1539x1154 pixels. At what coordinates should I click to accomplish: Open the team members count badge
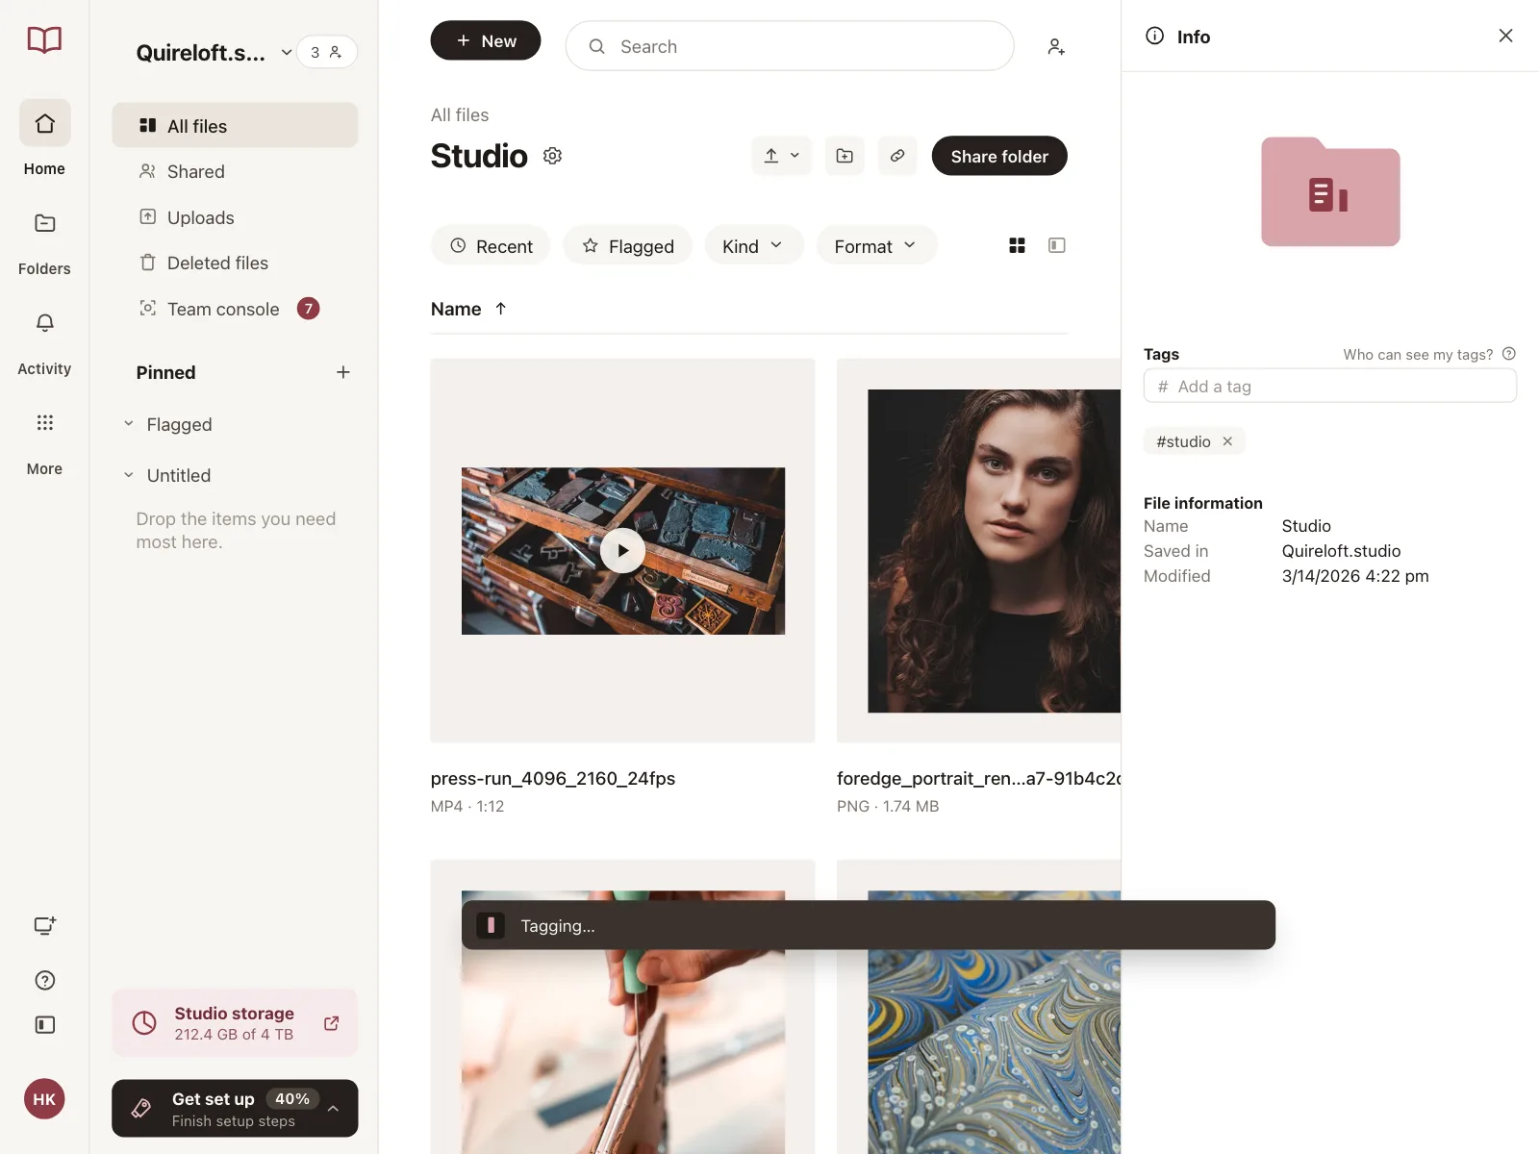click(327, 52)
